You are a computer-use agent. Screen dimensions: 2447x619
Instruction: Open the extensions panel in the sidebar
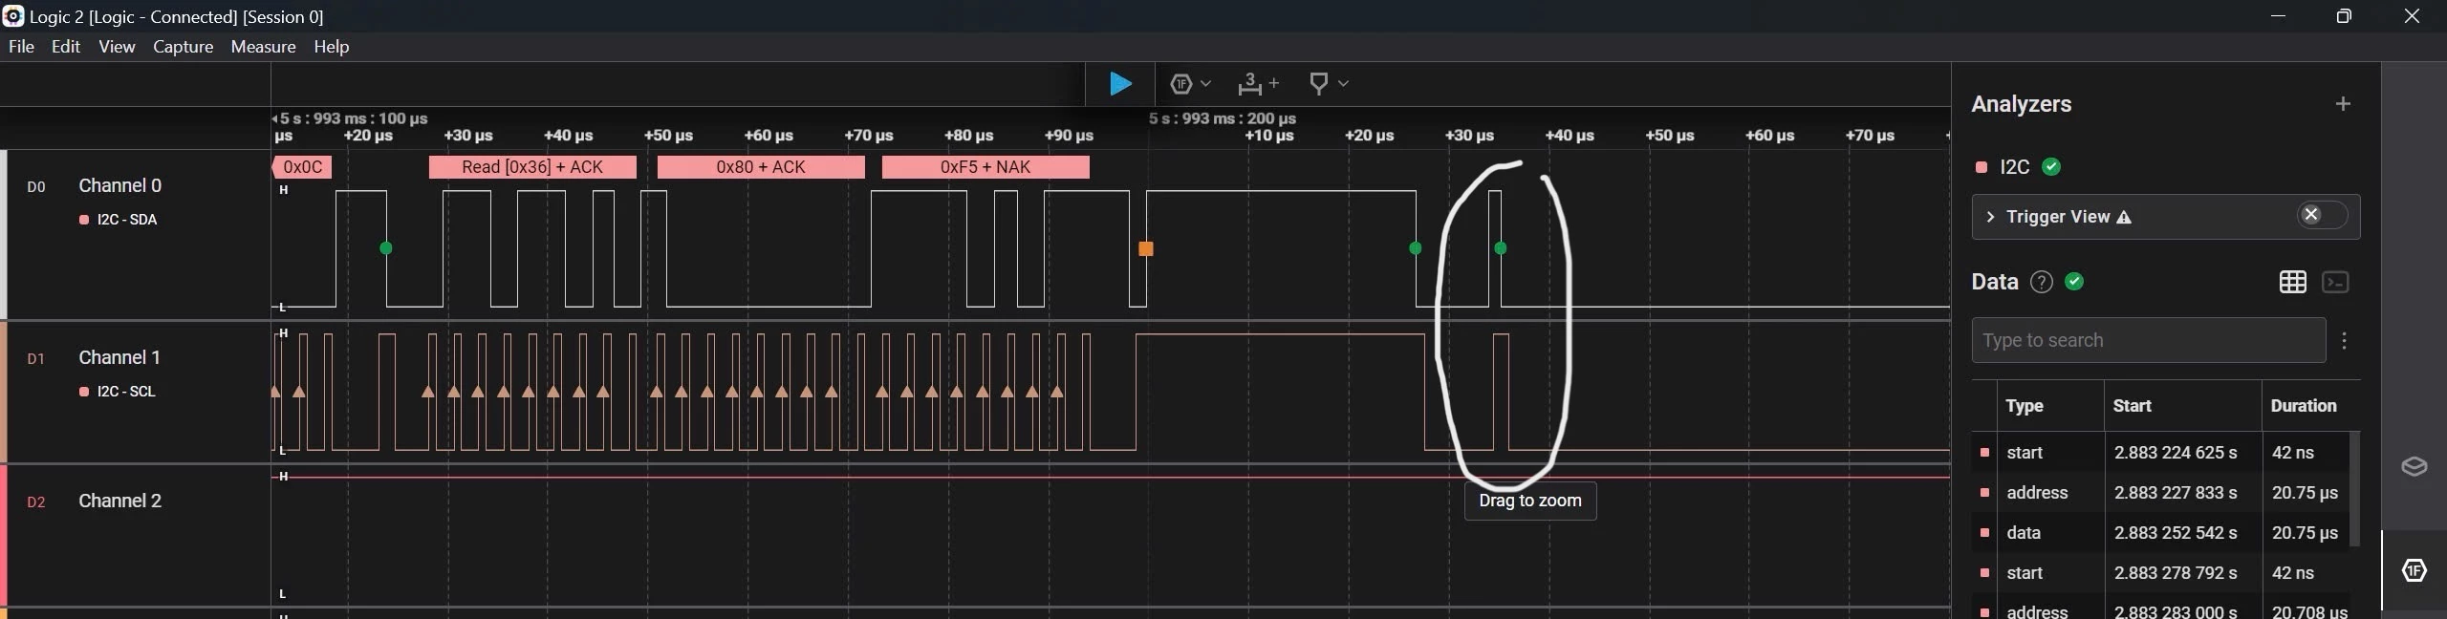(2414, 466)
